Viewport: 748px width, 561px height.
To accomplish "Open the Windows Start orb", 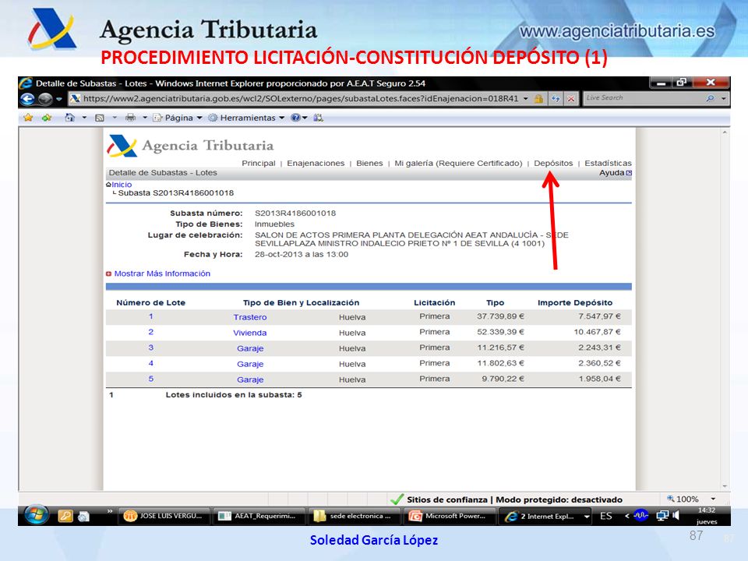I will [x=37, y=515].
